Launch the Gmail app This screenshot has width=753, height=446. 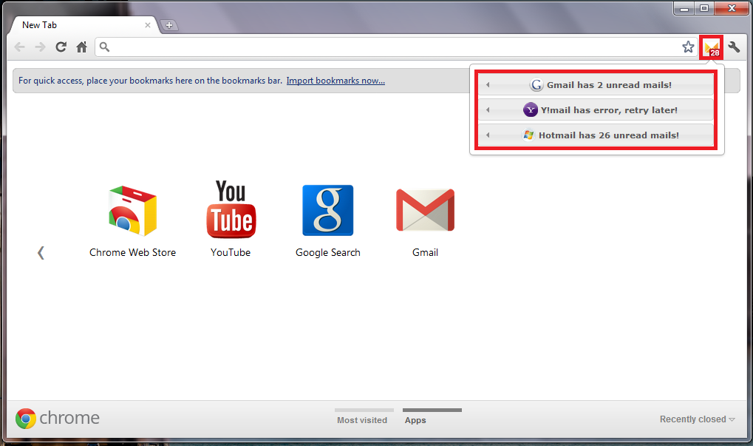tap(425, 223)
